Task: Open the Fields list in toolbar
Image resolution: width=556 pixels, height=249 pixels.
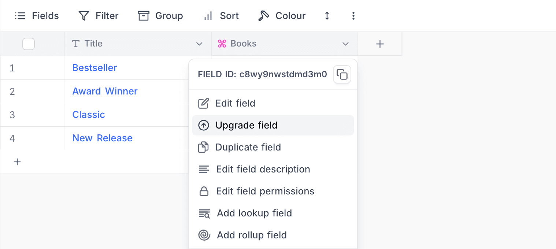Action: (37, 16)
